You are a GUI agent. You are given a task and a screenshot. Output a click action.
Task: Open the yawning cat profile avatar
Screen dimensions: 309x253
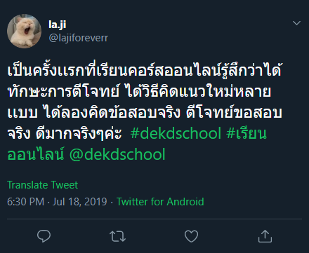coord(24,31)
